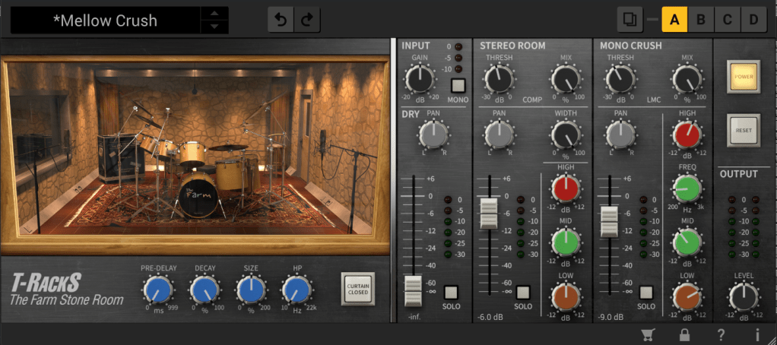Open help with question mark icon

coord(721,334)
